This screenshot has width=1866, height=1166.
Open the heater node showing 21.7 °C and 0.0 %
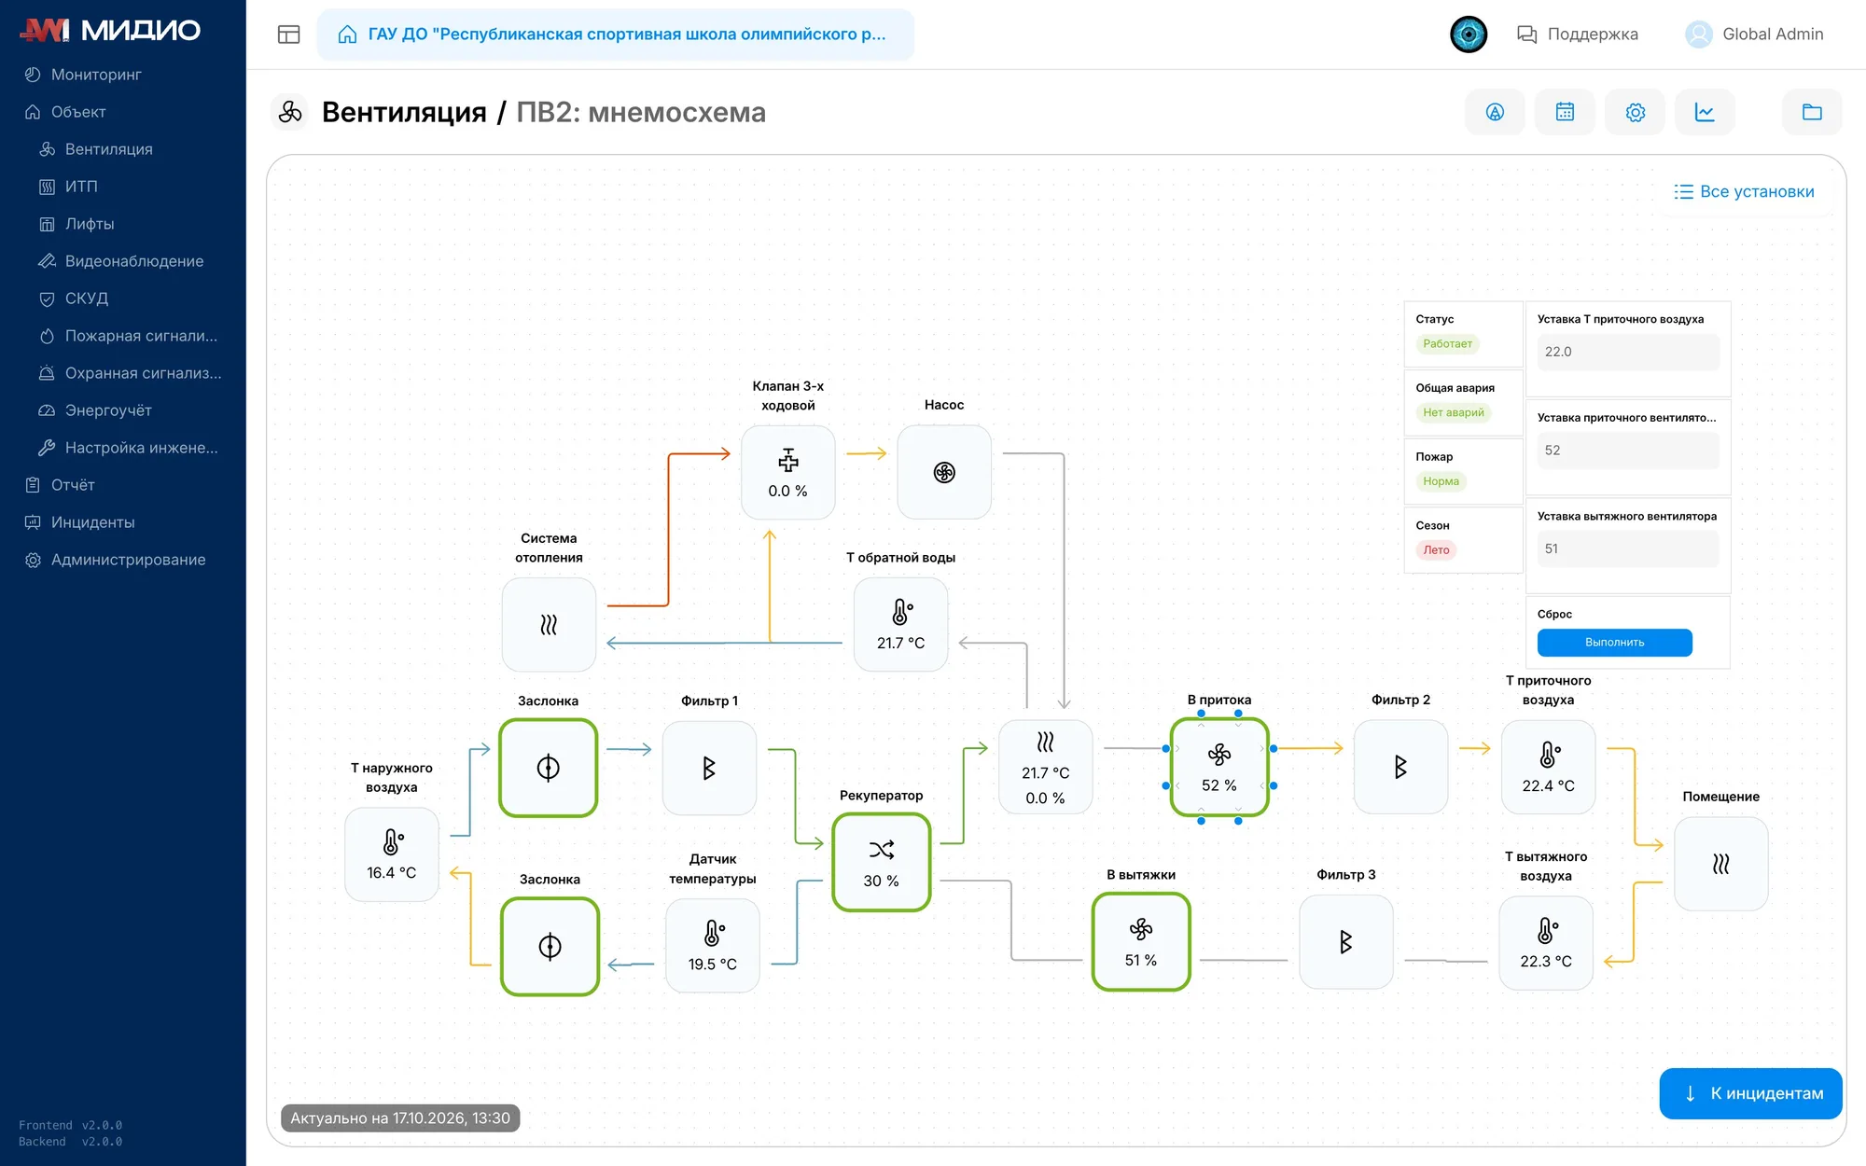click(1045, 767)
